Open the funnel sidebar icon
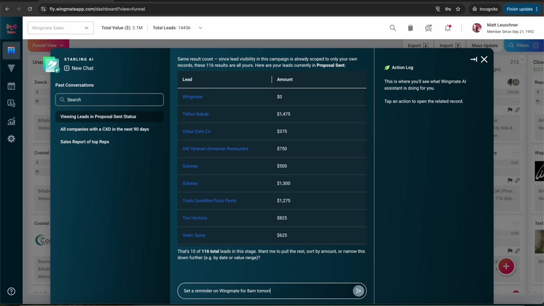The image size is (544, 306). pos(11,69)
